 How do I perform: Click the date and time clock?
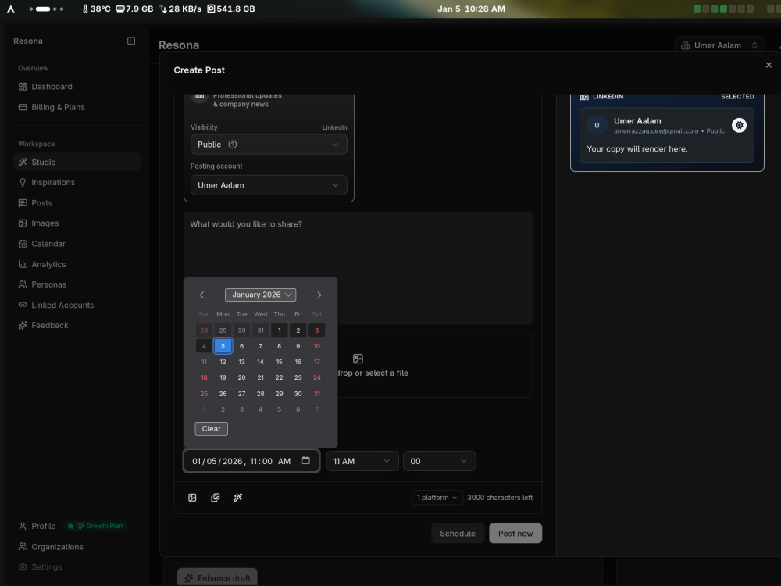click(471, 9)
